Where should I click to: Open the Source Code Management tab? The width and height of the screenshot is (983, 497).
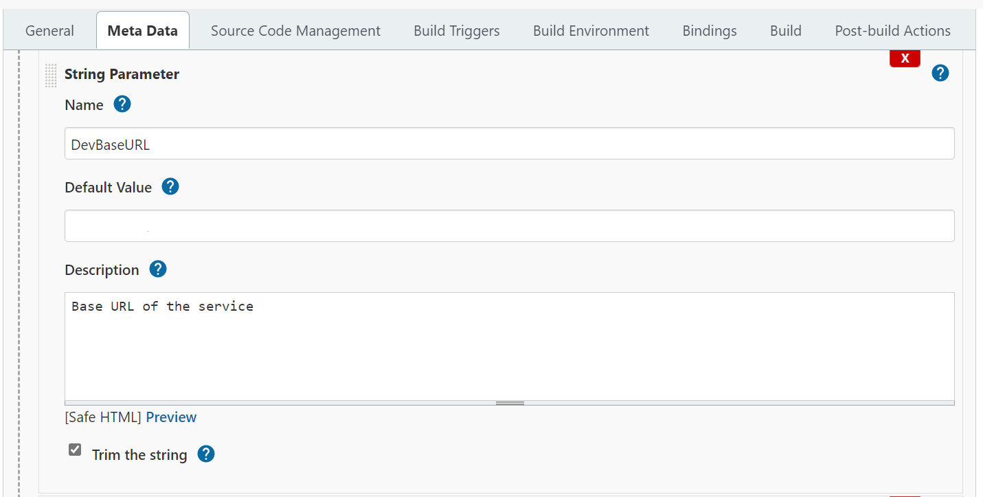click(295, 31)
